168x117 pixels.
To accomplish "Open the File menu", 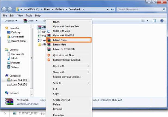I will pos(5,15).
